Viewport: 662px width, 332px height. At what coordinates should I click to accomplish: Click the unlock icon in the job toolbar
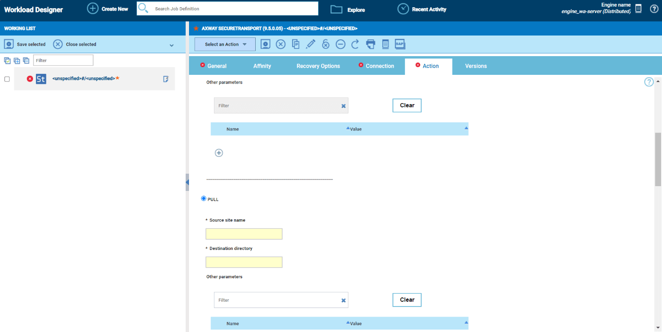coord(326,44)
